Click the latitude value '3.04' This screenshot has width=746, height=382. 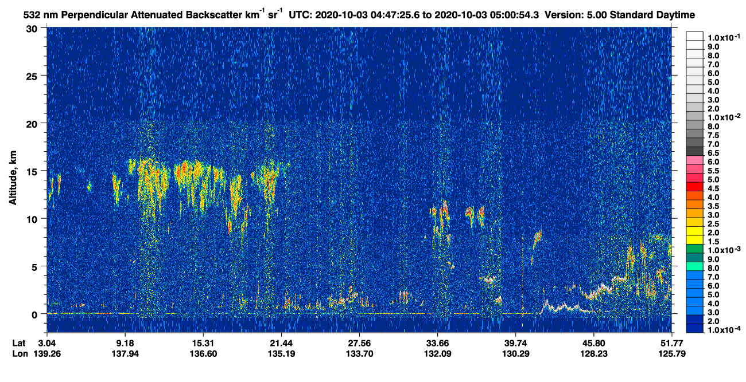point(47,342)
